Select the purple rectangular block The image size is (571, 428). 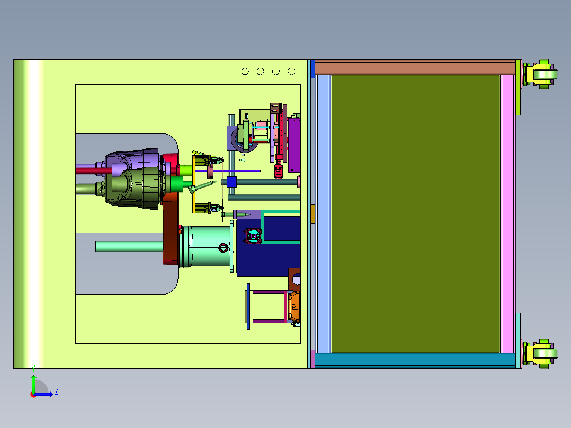[x=295, y=145]
